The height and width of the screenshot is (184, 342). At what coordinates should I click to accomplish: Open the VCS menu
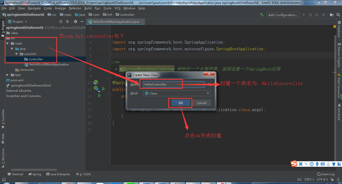pyautogui.click(x=117, y=8)
